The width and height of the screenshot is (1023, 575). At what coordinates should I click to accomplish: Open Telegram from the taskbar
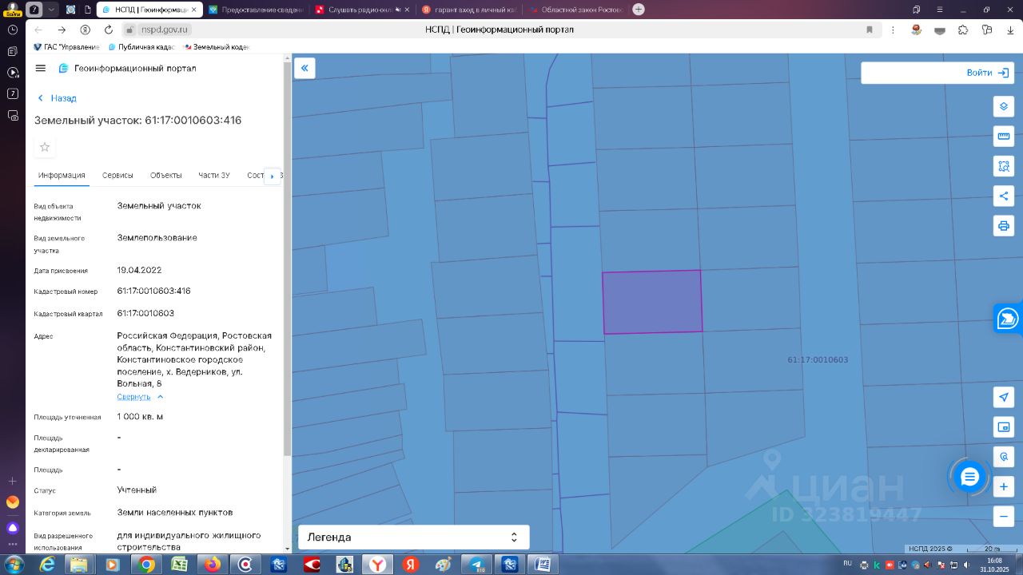pyautogui.click(x=476, y=565)
